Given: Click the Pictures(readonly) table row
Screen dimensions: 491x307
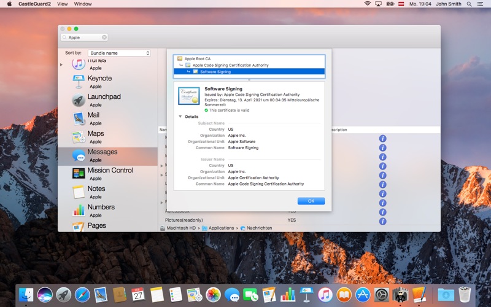Looking at the screenshot, I should click(x=299, y=220).
